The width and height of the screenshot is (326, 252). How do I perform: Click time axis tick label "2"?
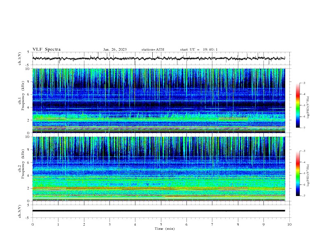click(x=84, y=224)
